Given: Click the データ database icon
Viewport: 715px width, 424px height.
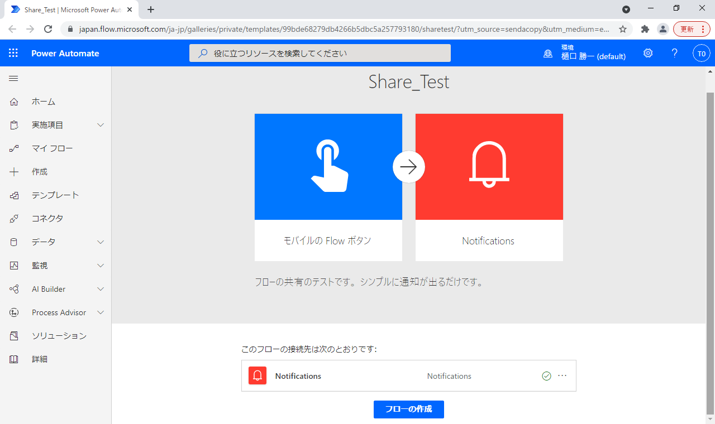Looking at the screenshot, I should (14, 242).
